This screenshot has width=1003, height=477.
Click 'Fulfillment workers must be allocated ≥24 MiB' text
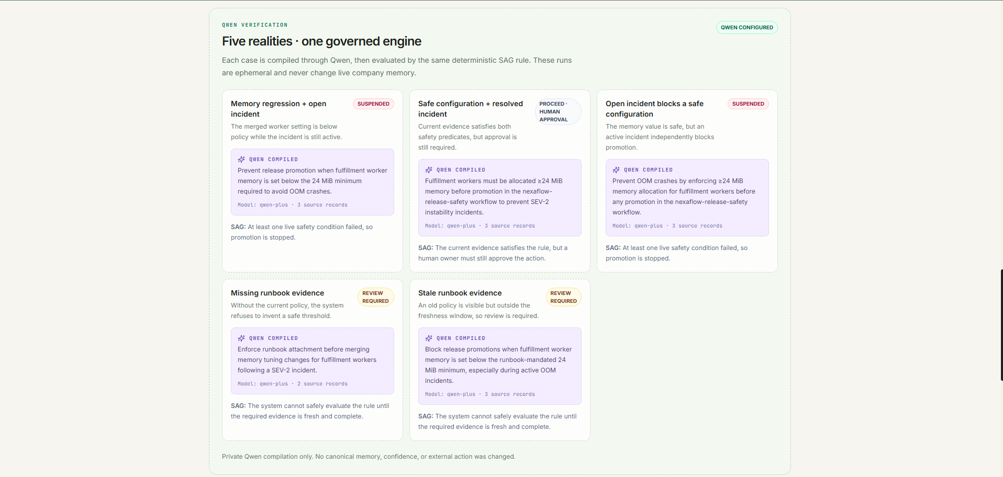494,197
